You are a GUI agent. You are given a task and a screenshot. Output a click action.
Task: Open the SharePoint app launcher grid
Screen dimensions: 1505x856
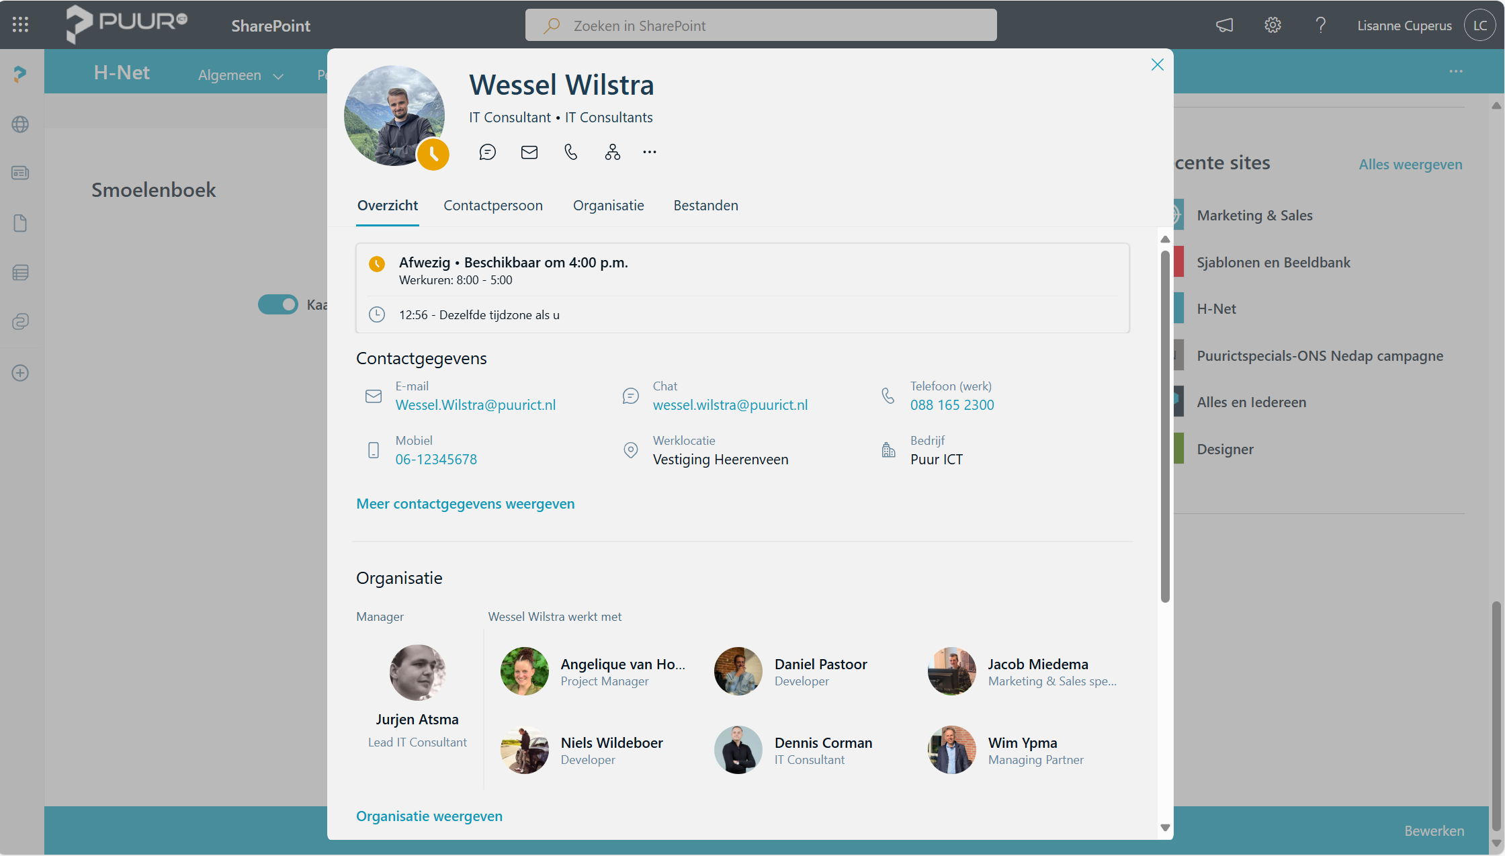tap(20, 25)
